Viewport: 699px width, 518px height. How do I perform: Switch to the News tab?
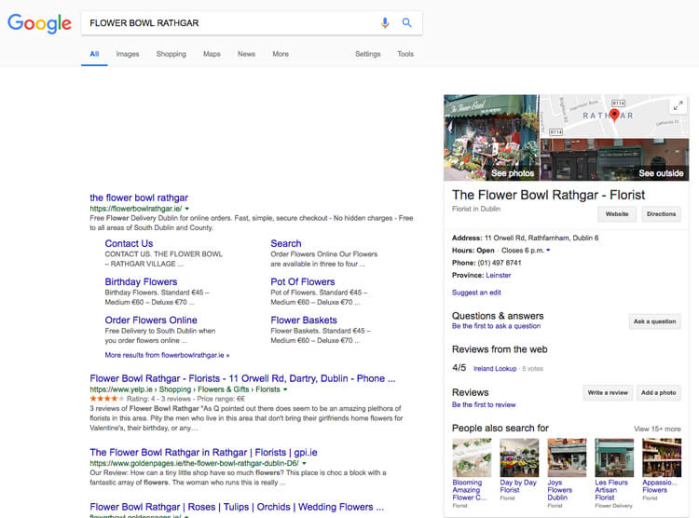[247, 54]
